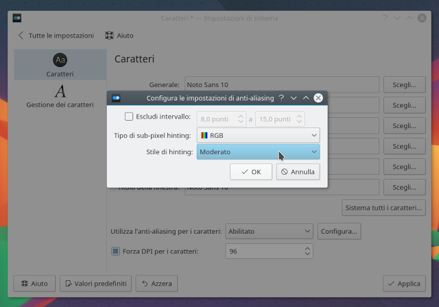The width and height of the screenshot is (439, 307).
Task: Enable the Escludi intervallo checkbox
Action: pos(129,116)
